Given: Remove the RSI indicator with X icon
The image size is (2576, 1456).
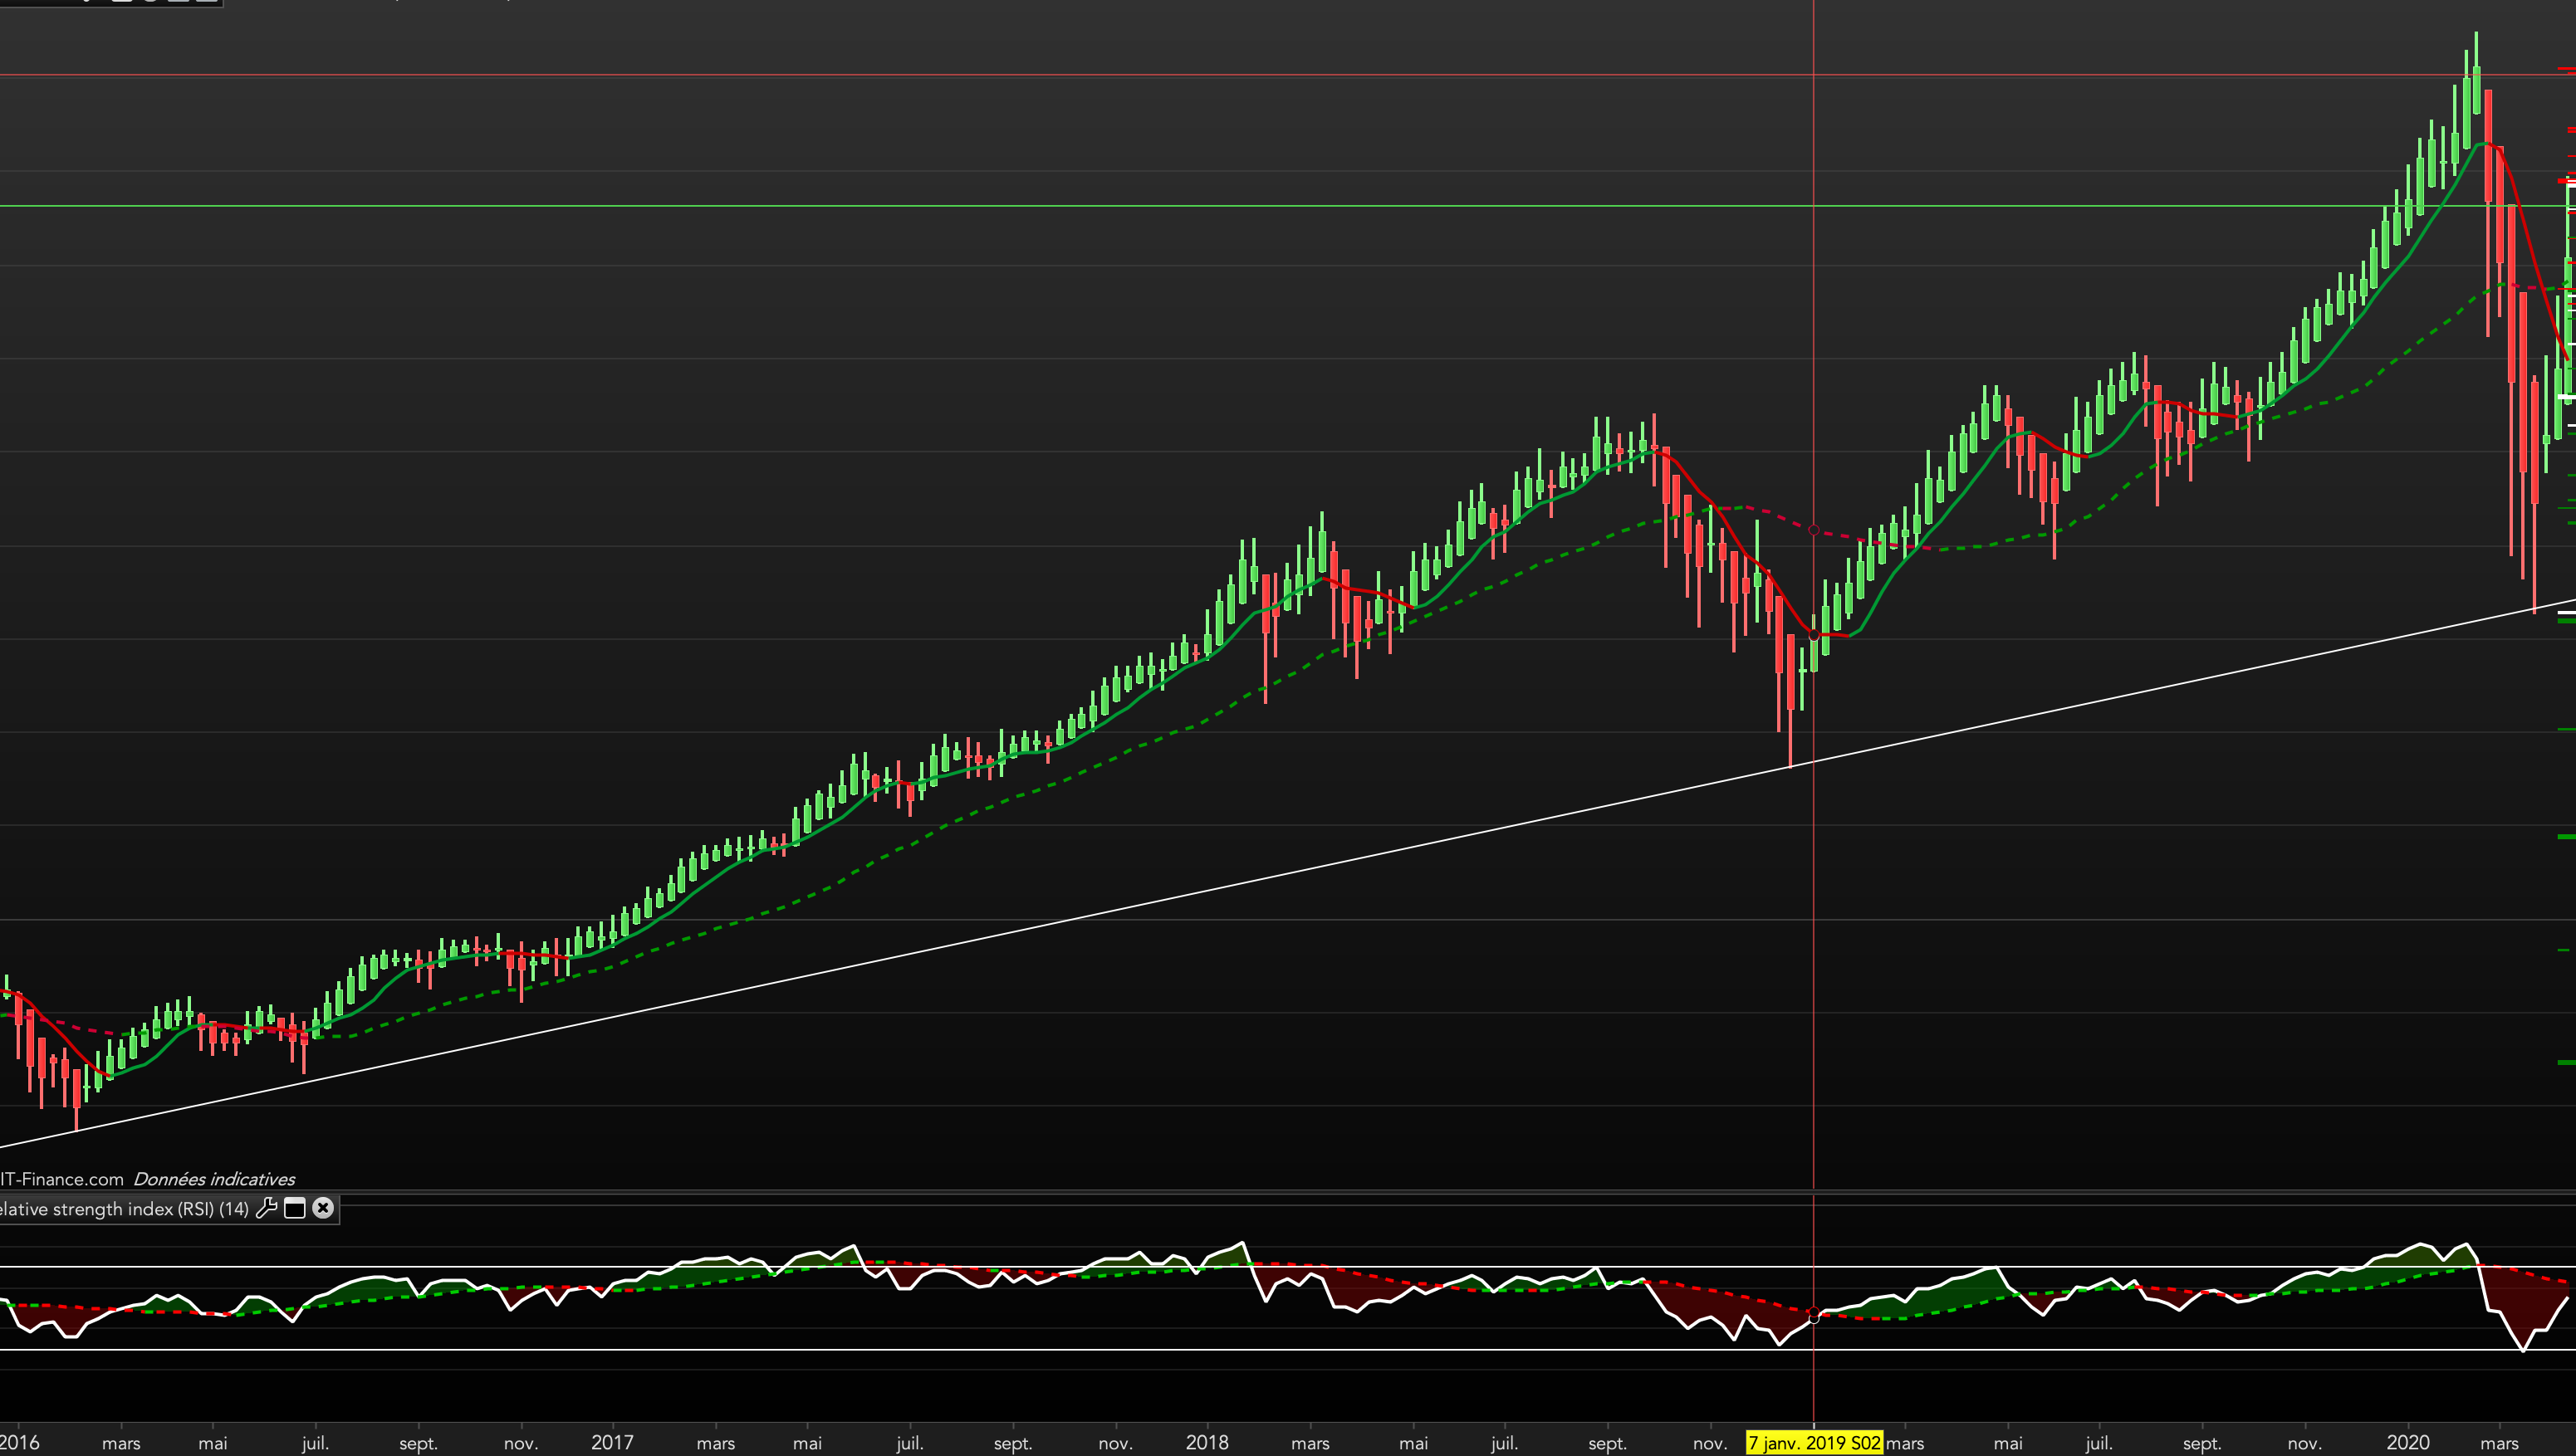Looking at the screenshot, I should point(322,1208).
